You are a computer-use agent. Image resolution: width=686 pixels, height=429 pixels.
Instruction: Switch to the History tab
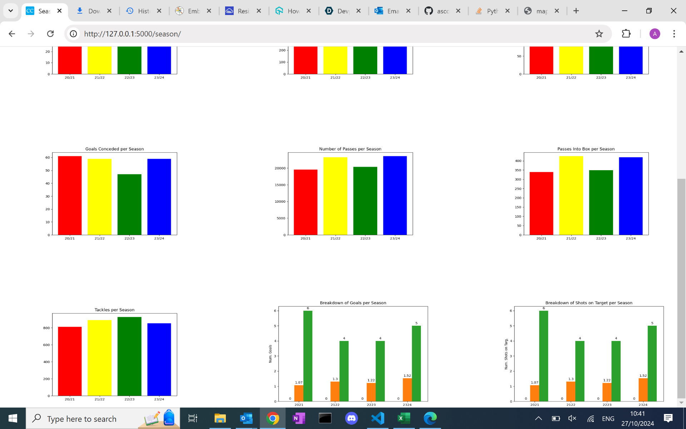pyautogui.click(x=139, y=11)
